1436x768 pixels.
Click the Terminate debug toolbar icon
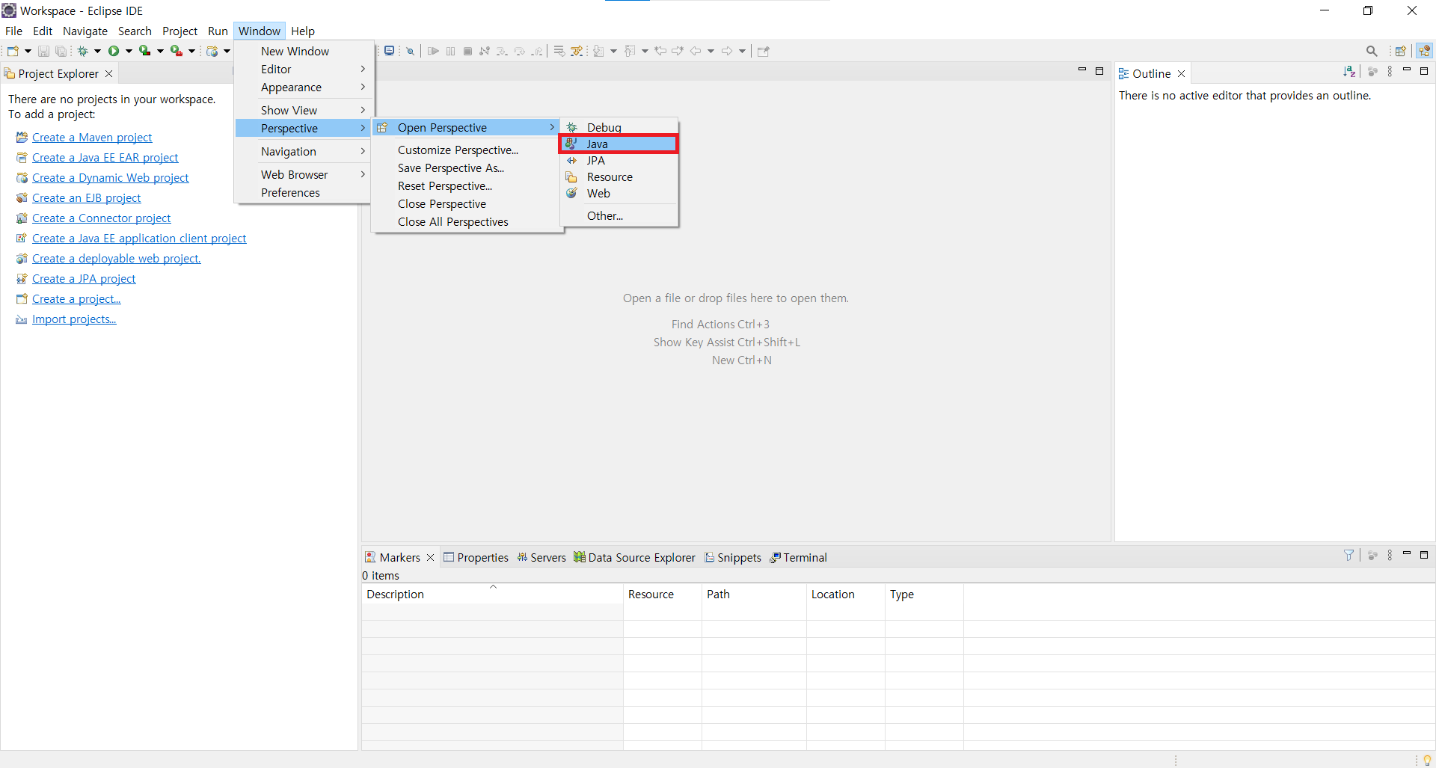pyautogui.click(x=467, y=51)
